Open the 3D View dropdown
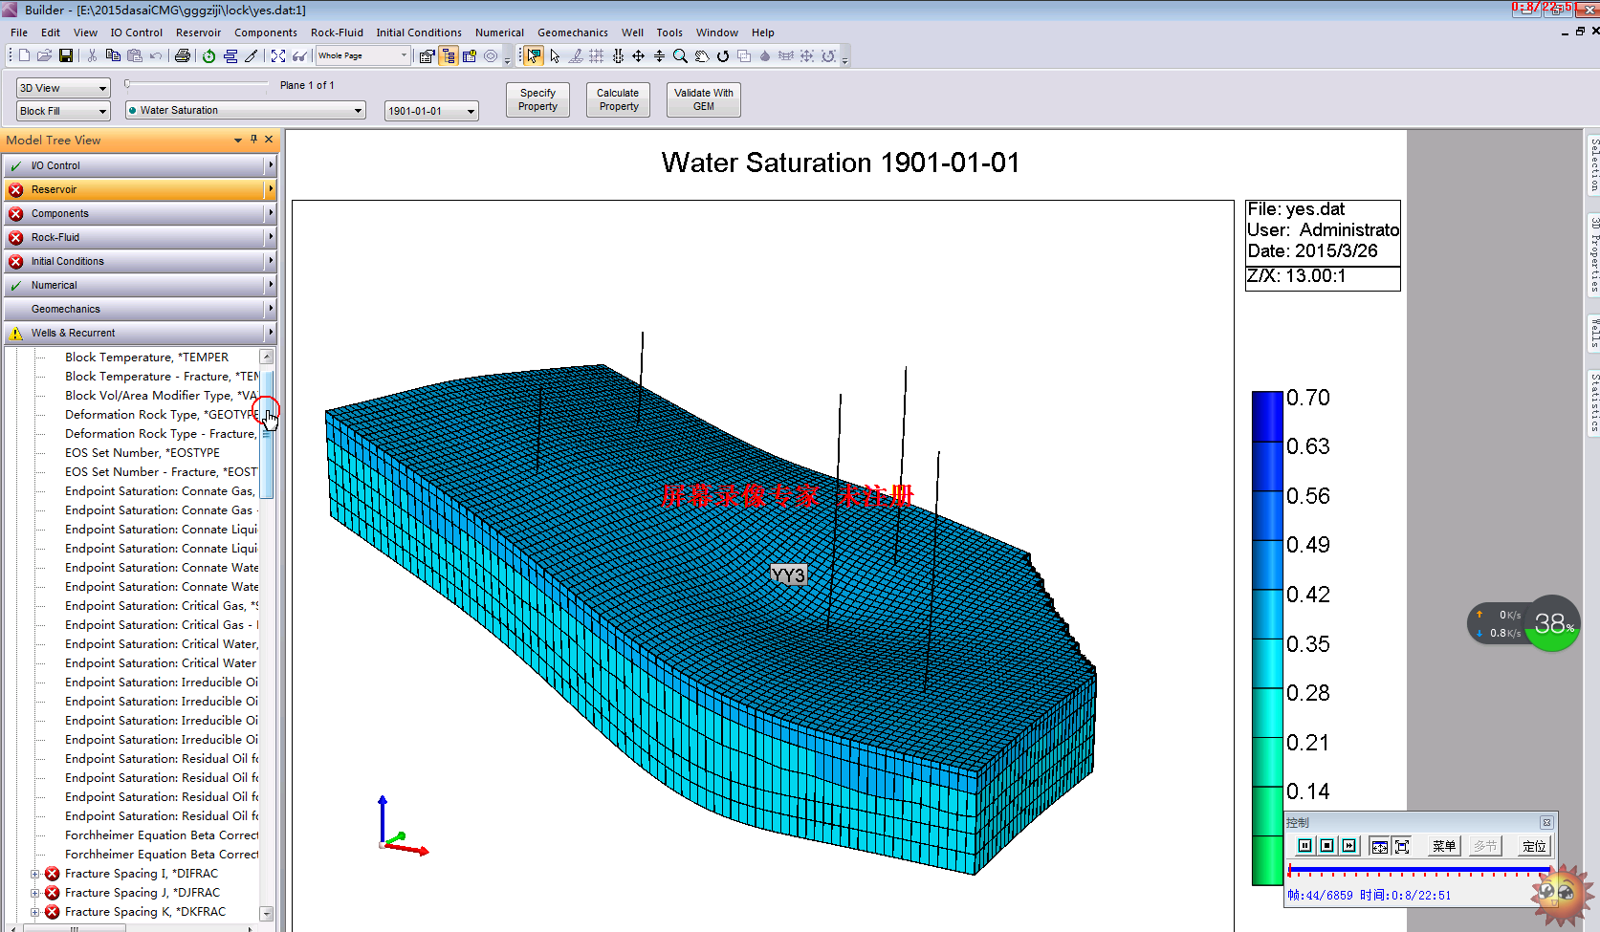 63,88
